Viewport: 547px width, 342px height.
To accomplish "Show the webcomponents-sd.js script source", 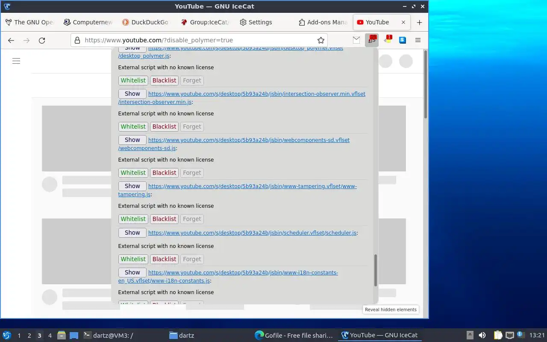I will (x=132, y=140).
